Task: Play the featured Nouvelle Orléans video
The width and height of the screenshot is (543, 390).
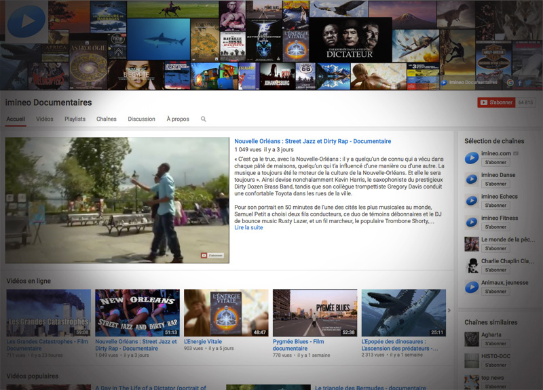Action: point(117,200)
